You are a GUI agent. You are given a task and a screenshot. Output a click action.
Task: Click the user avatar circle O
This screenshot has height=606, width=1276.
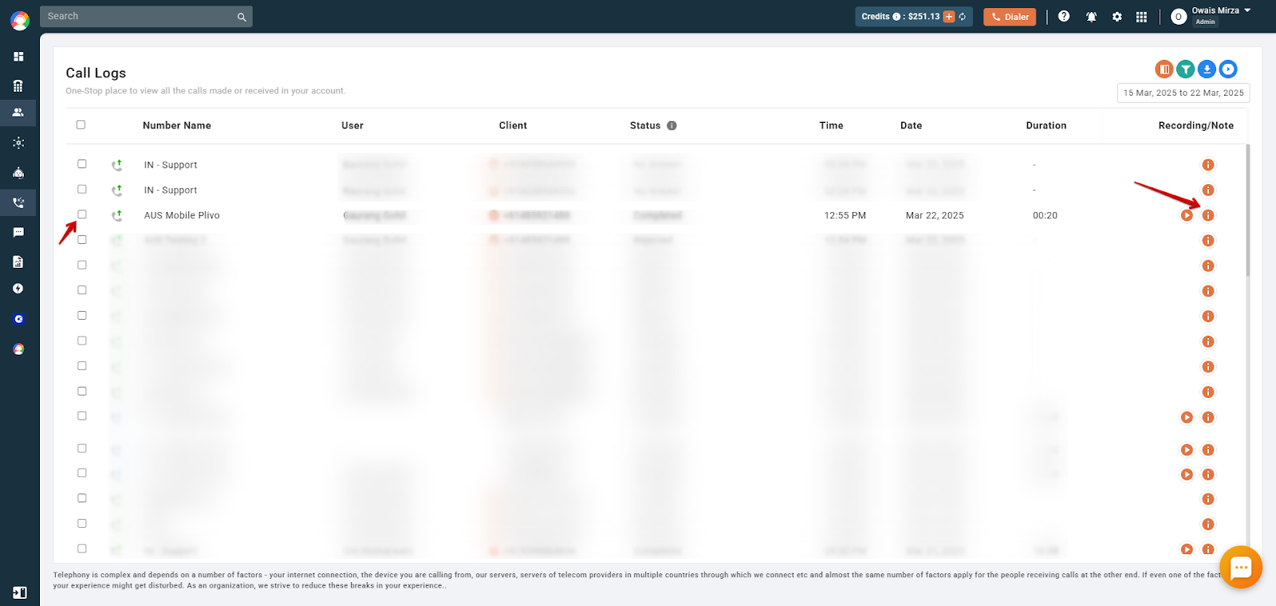pos(1179,17)
